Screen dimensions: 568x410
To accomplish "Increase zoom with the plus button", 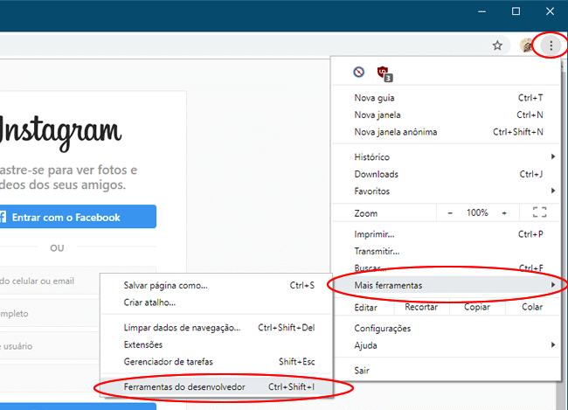I will tap(504, 213).
